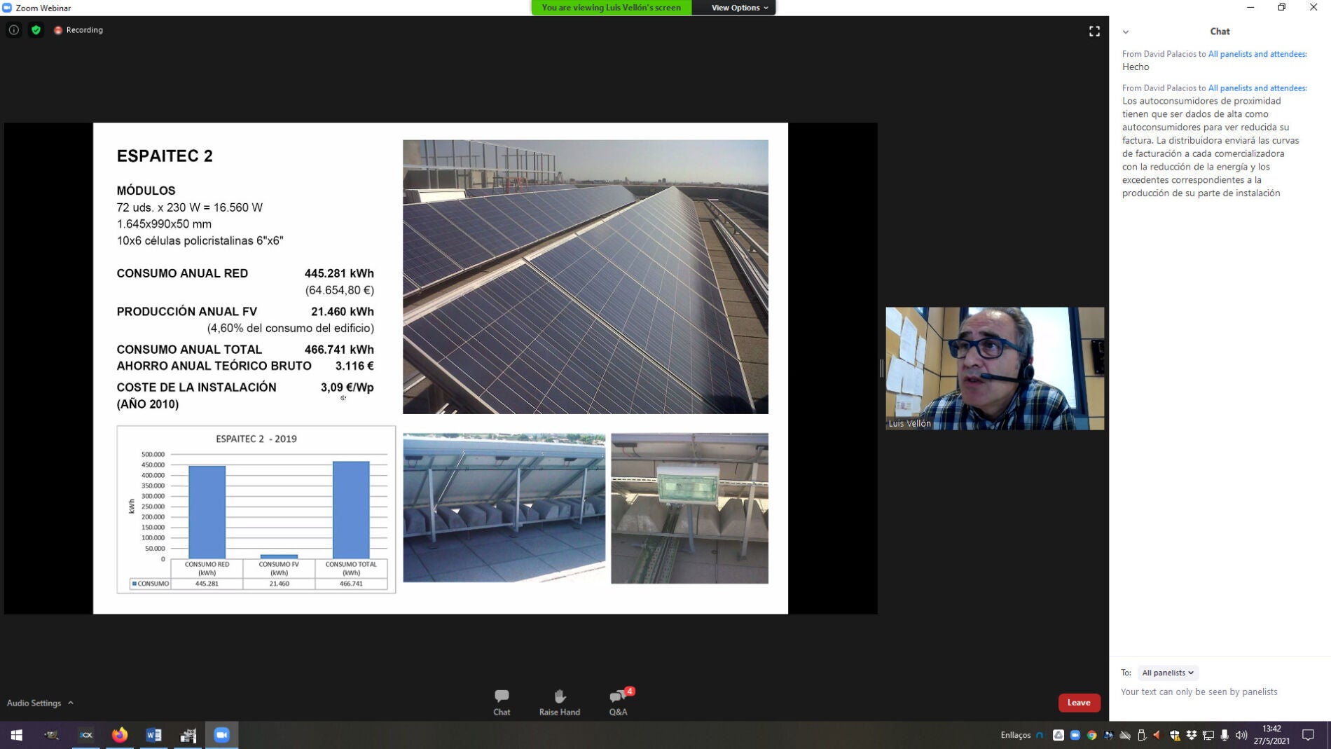Open the Q&A panel
The width and height of the screenshot is (1331, 749).
point(619,701)
